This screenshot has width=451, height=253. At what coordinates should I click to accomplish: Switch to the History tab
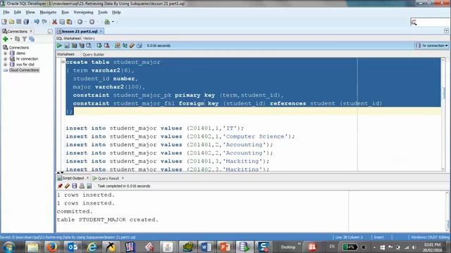tap(89, 39)
